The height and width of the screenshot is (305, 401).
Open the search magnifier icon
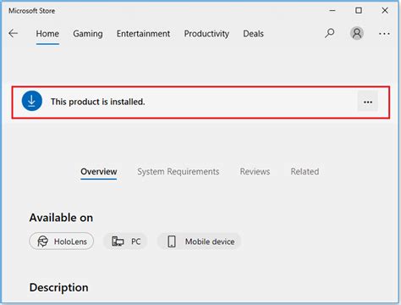(x=329, y=33)
